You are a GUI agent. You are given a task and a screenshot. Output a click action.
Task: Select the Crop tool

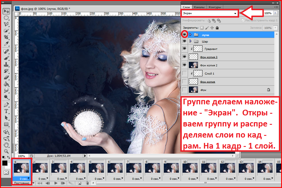[x=6, y=37]
